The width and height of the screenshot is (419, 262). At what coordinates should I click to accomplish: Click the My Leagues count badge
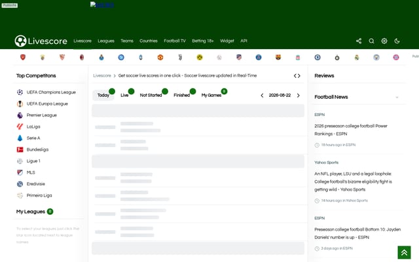point(50,212)
